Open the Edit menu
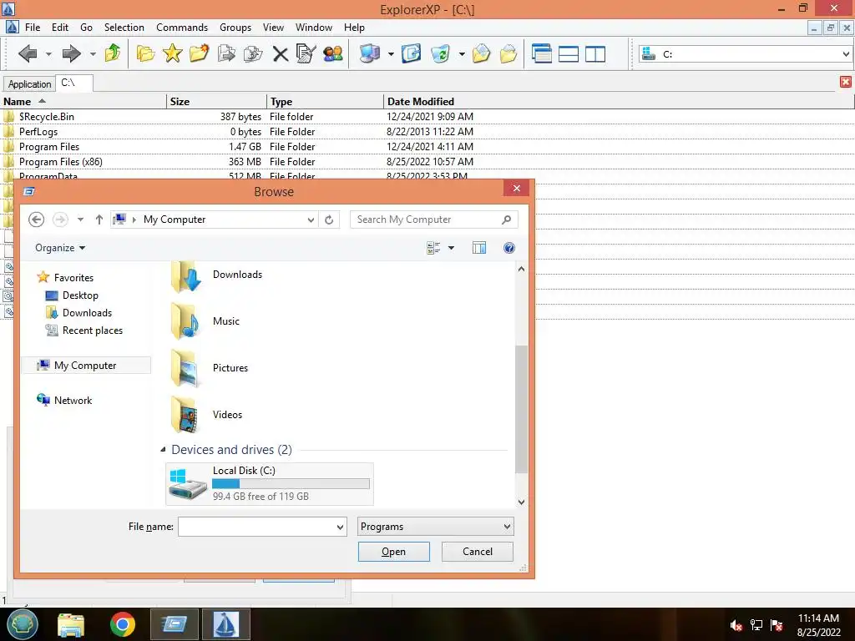The width and height of the screenshot is (855, 641). [60, 28]
